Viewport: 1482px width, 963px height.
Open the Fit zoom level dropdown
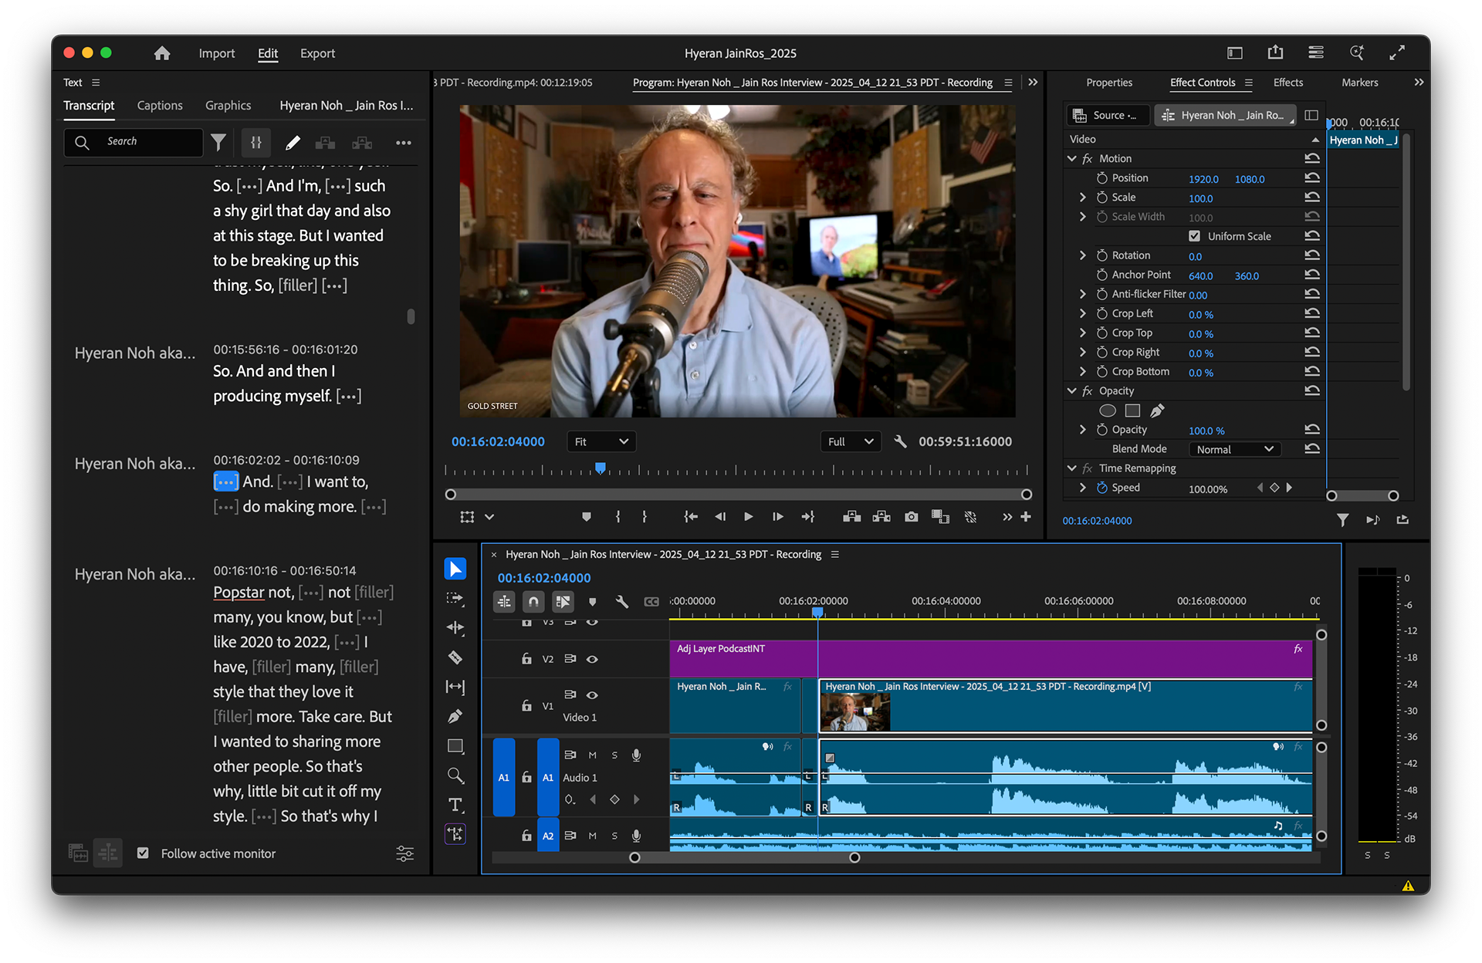pos(601,441)
